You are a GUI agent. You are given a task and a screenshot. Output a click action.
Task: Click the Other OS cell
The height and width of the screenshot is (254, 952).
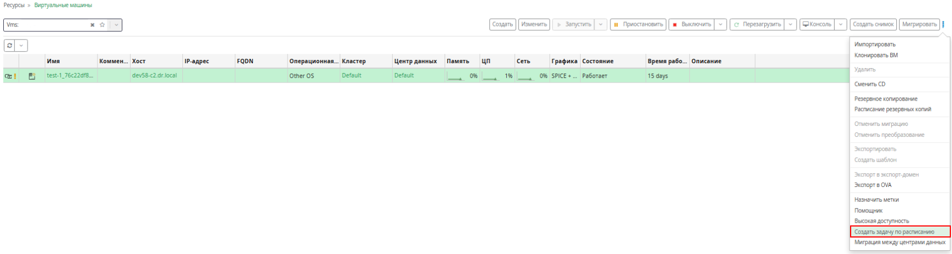pos(314,76)
